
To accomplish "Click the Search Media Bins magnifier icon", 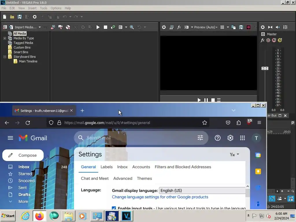I will (132, 27).
